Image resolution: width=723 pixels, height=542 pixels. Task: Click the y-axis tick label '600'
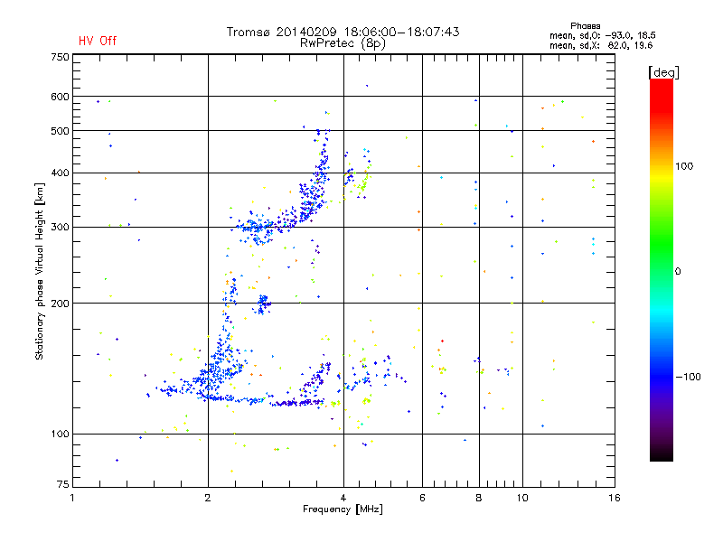(x=60, y=97)
